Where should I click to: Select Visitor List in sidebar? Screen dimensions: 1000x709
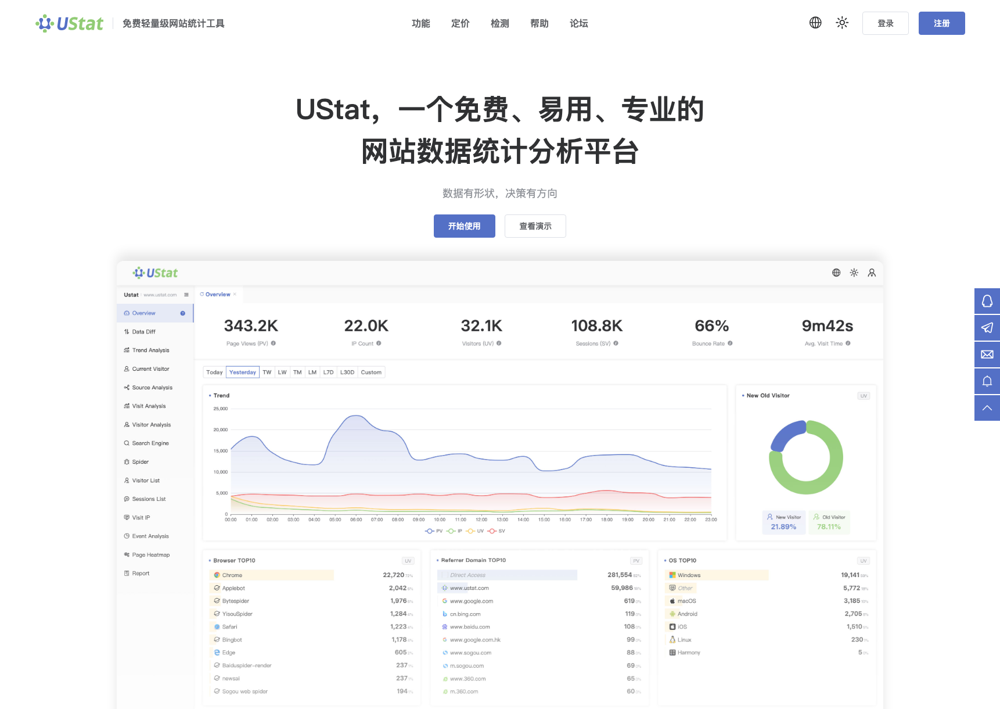click(155, 481)
